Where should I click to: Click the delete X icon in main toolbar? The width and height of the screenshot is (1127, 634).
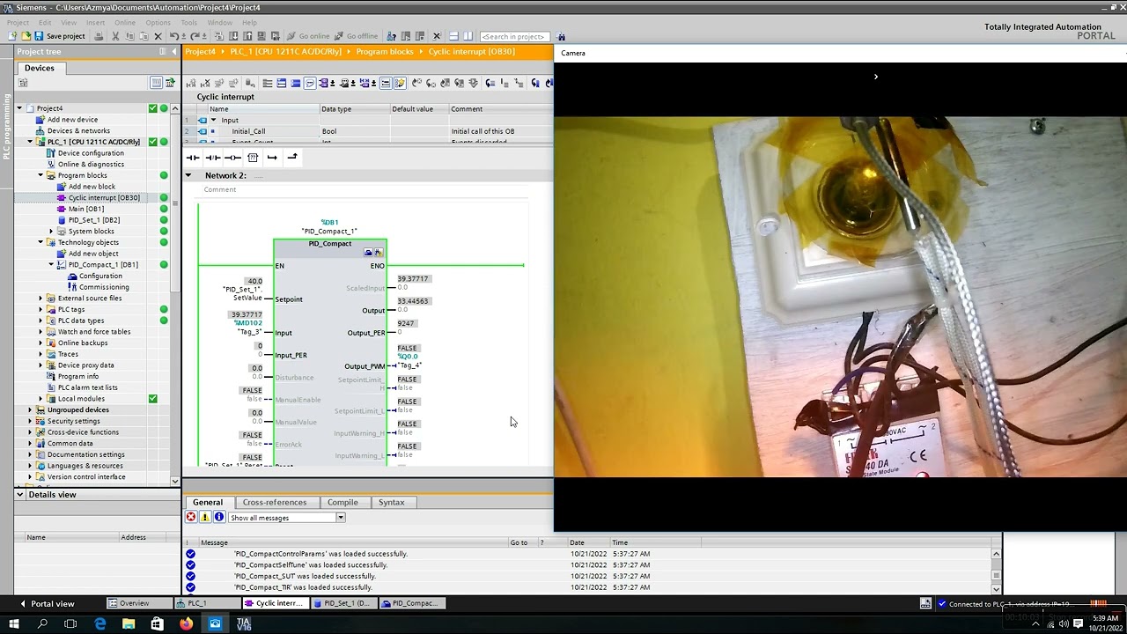(x=158, y=36)
